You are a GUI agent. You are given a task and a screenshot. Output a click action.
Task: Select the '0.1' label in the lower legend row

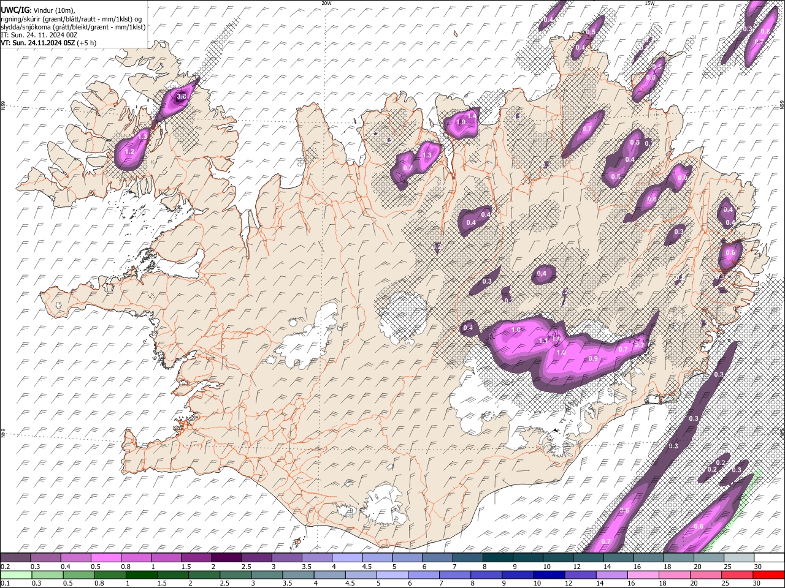tap(6, 583)
